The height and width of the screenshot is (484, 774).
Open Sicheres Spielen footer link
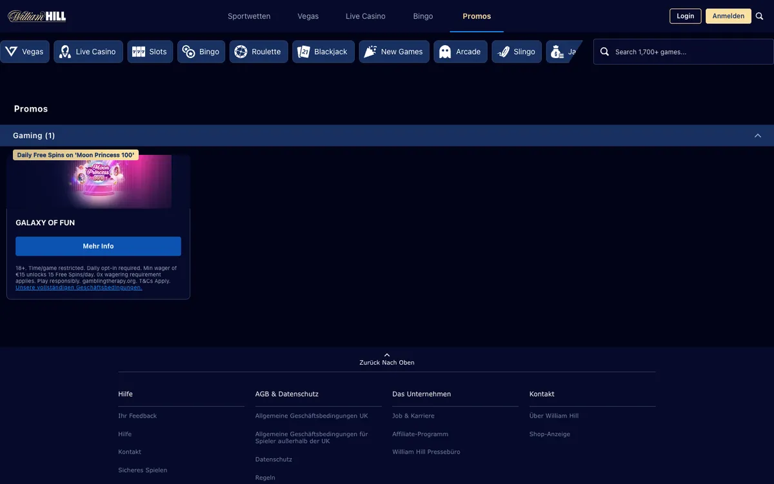pos(143,470)
